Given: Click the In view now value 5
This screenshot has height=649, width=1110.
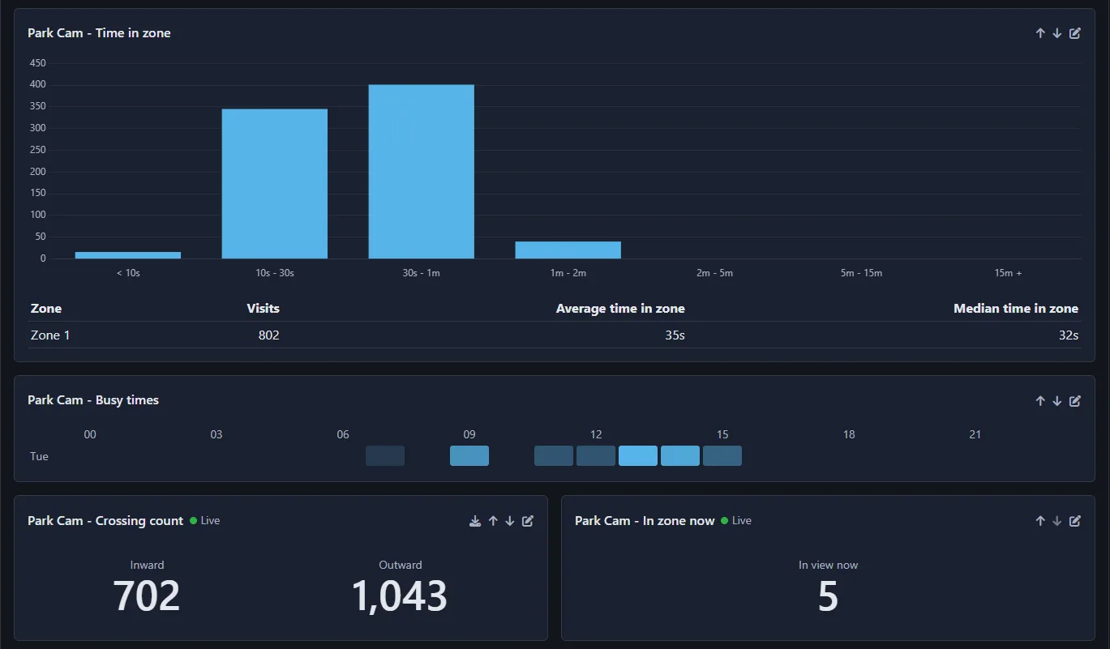Looking at the screenshot, I should (x=828, y=596).
